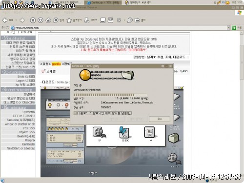Click the page's left login link

click(x=11, y=32)
